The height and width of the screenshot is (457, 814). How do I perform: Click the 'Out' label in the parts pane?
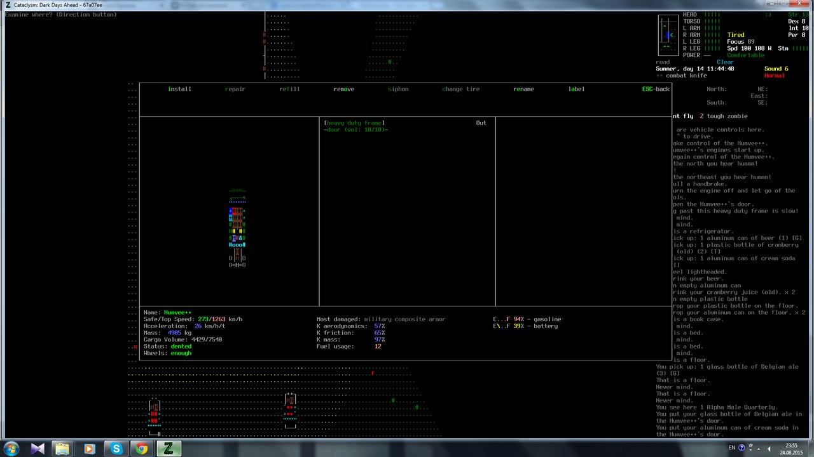481,123
